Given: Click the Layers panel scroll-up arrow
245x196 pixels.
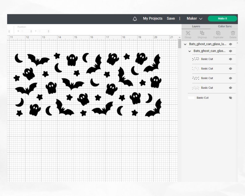Looking at the screenshot, I should [x=237, y=43].
